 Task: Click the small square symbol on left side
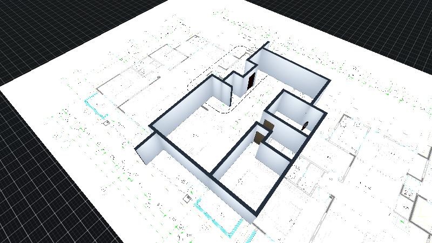[x=106, y=123]
